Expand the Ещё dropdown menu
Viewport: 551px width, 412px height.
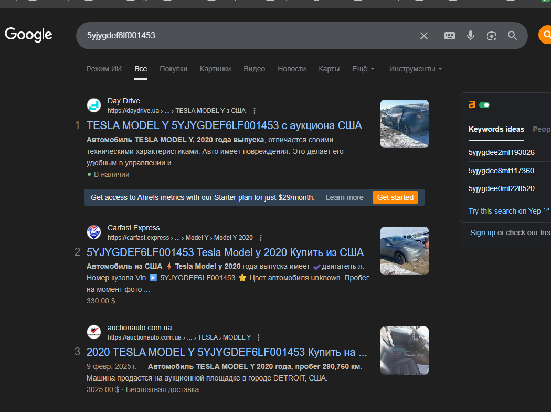click(363, 69)
